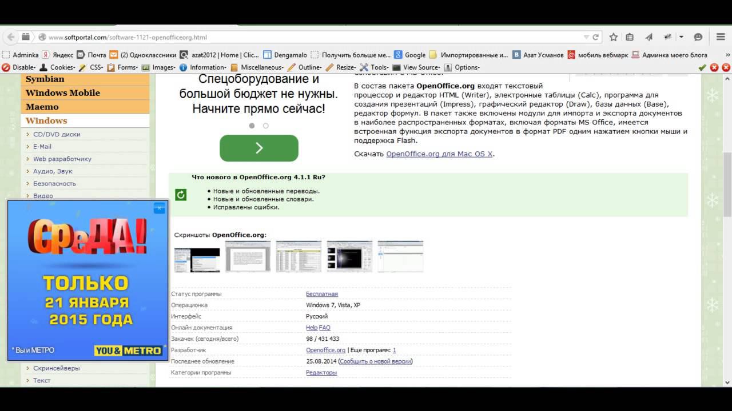Open the Outline dropdown menu

click(305, 67)
